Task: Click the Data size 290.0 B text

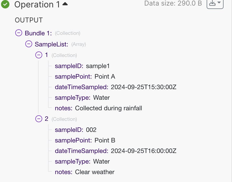Action: [173, 3]
